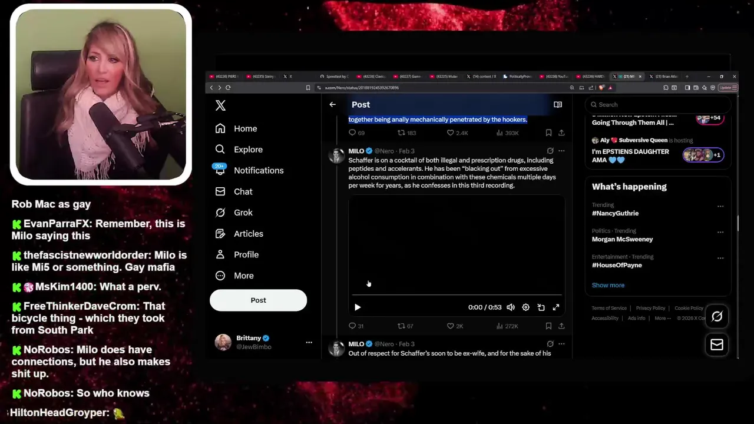This screenshot has width=754, height=424.
Task: Share the post with 272K views
Action: click(x=561, y=326)
